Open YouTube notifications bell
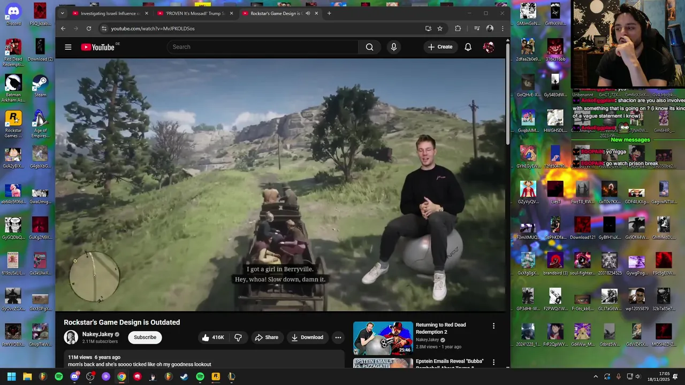The image size is (685, 385). tap(468, 47)
